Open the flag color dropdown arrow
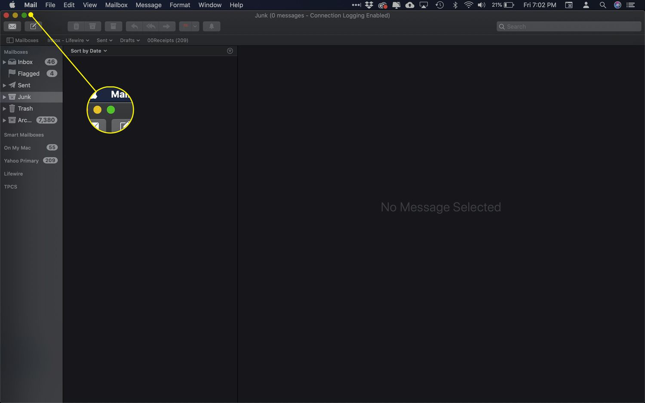Image resolution: width=645 pixels, height=403 pixels. pos(194,26)
